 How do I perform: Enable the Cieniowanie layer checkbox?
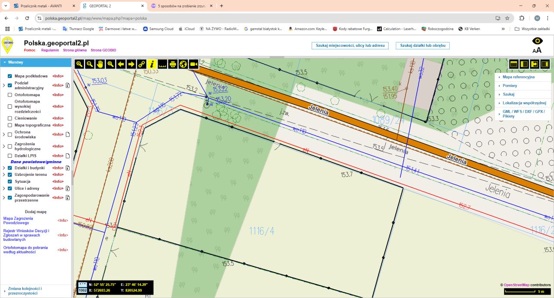click(x=10, y=118)
